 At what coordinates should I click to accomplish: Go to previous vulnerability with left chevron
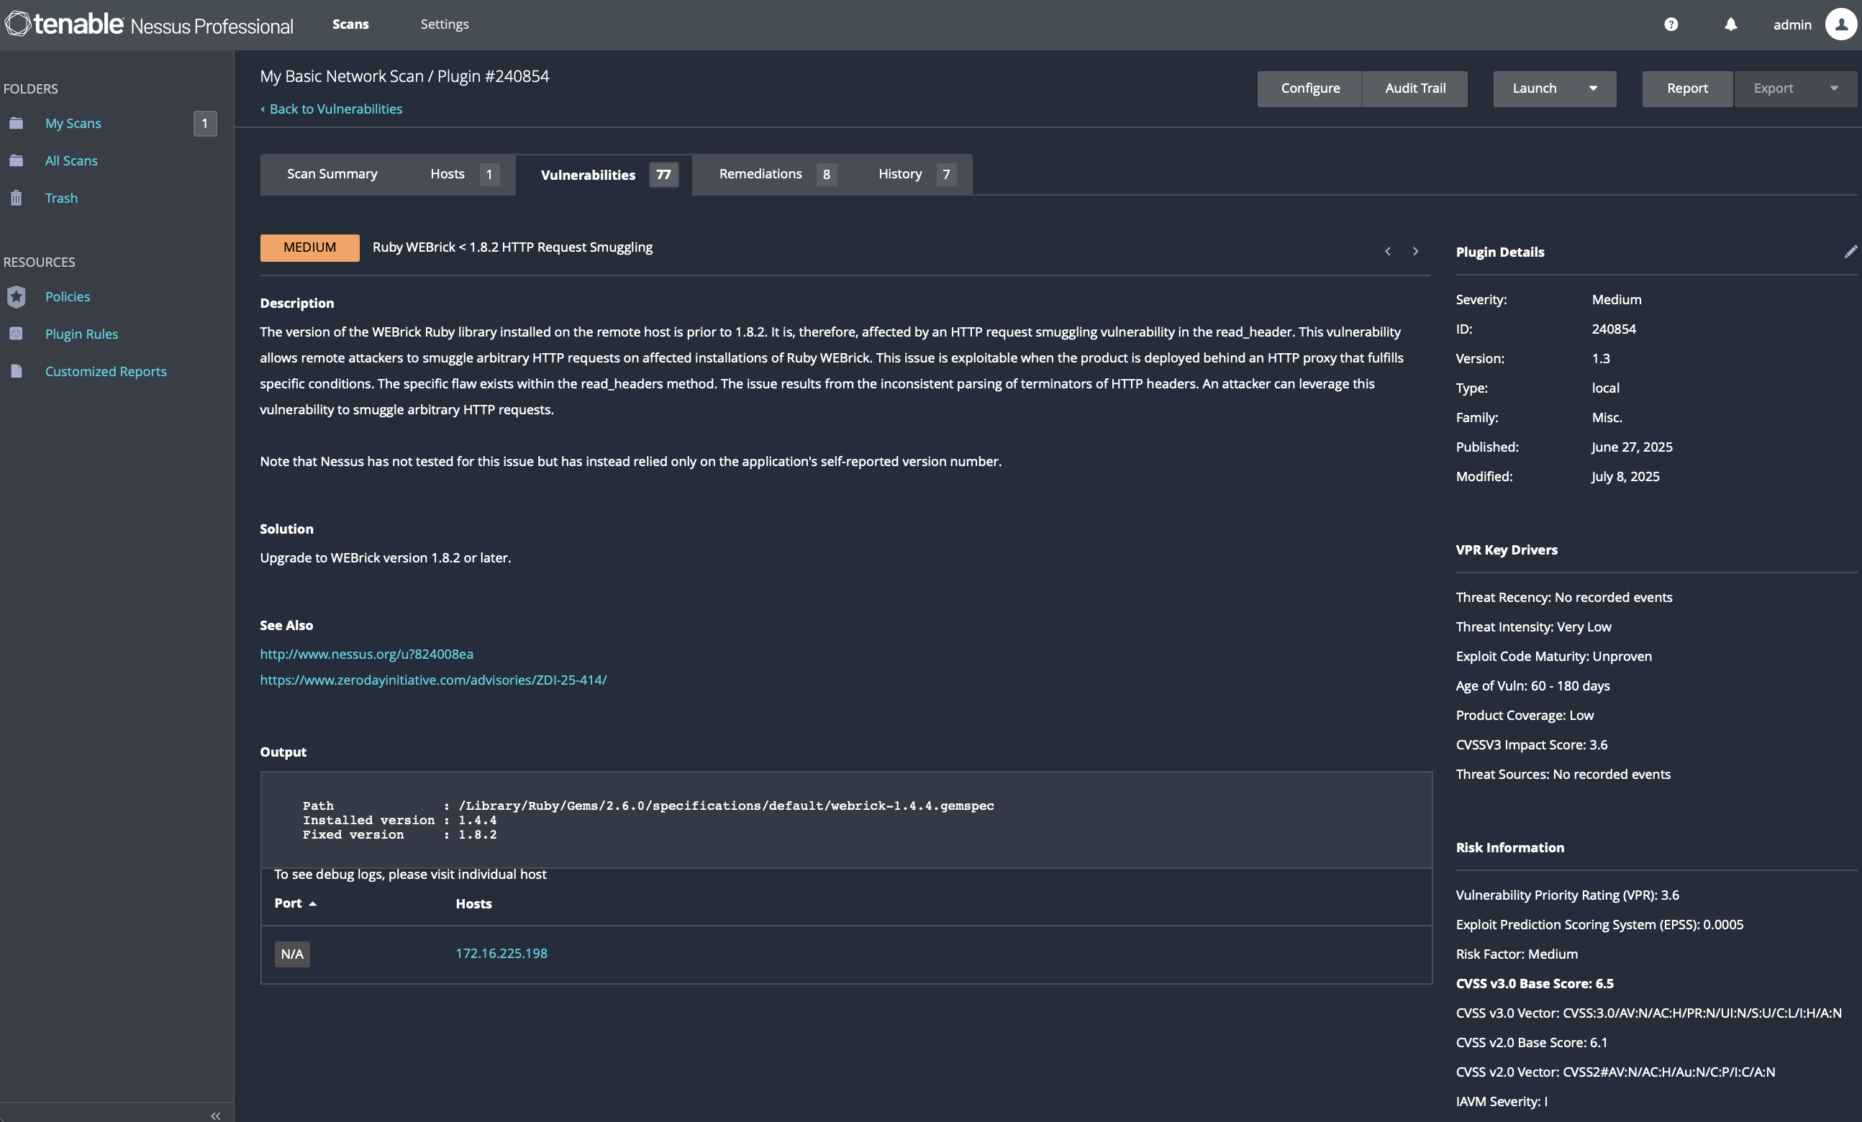(x=1387, y=251)
